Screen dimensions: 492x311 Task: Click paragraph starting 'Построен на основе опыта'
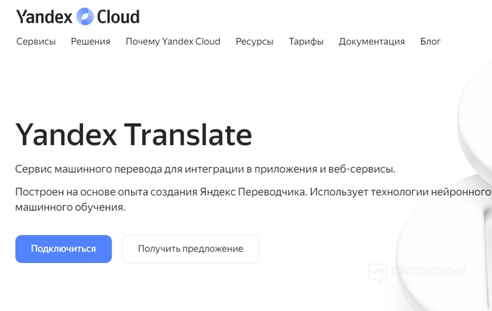[x=253, y=200]
